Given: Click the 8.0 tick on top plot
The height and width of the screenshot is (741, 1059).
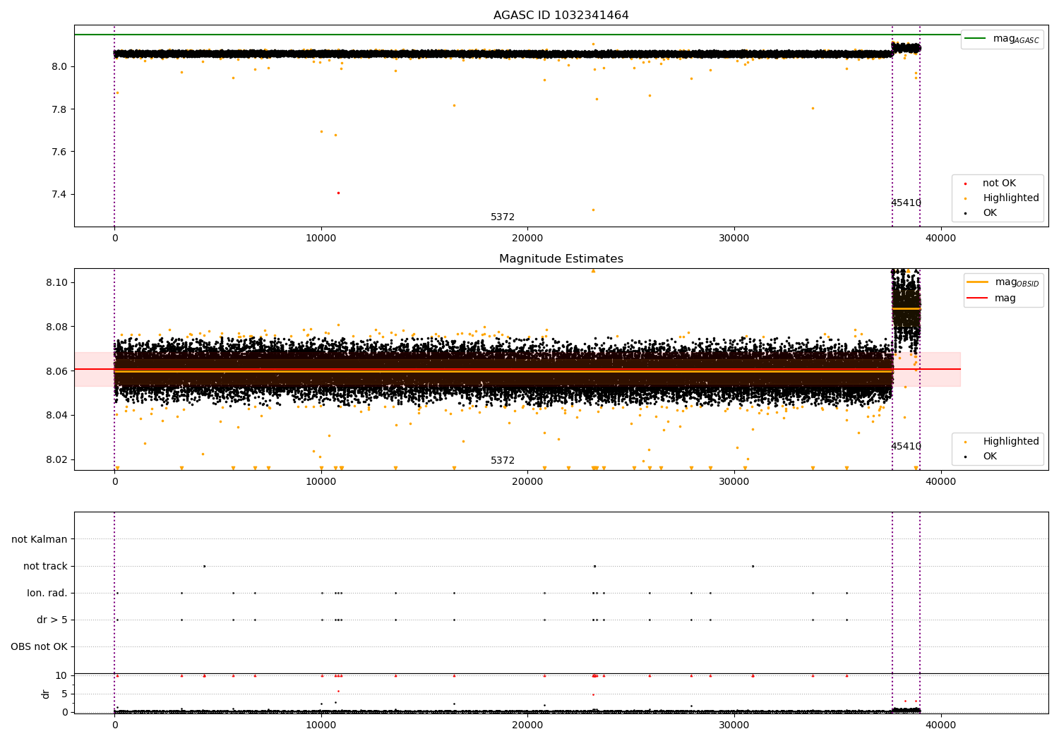Looking at the screenshot, I should [59, 66].
